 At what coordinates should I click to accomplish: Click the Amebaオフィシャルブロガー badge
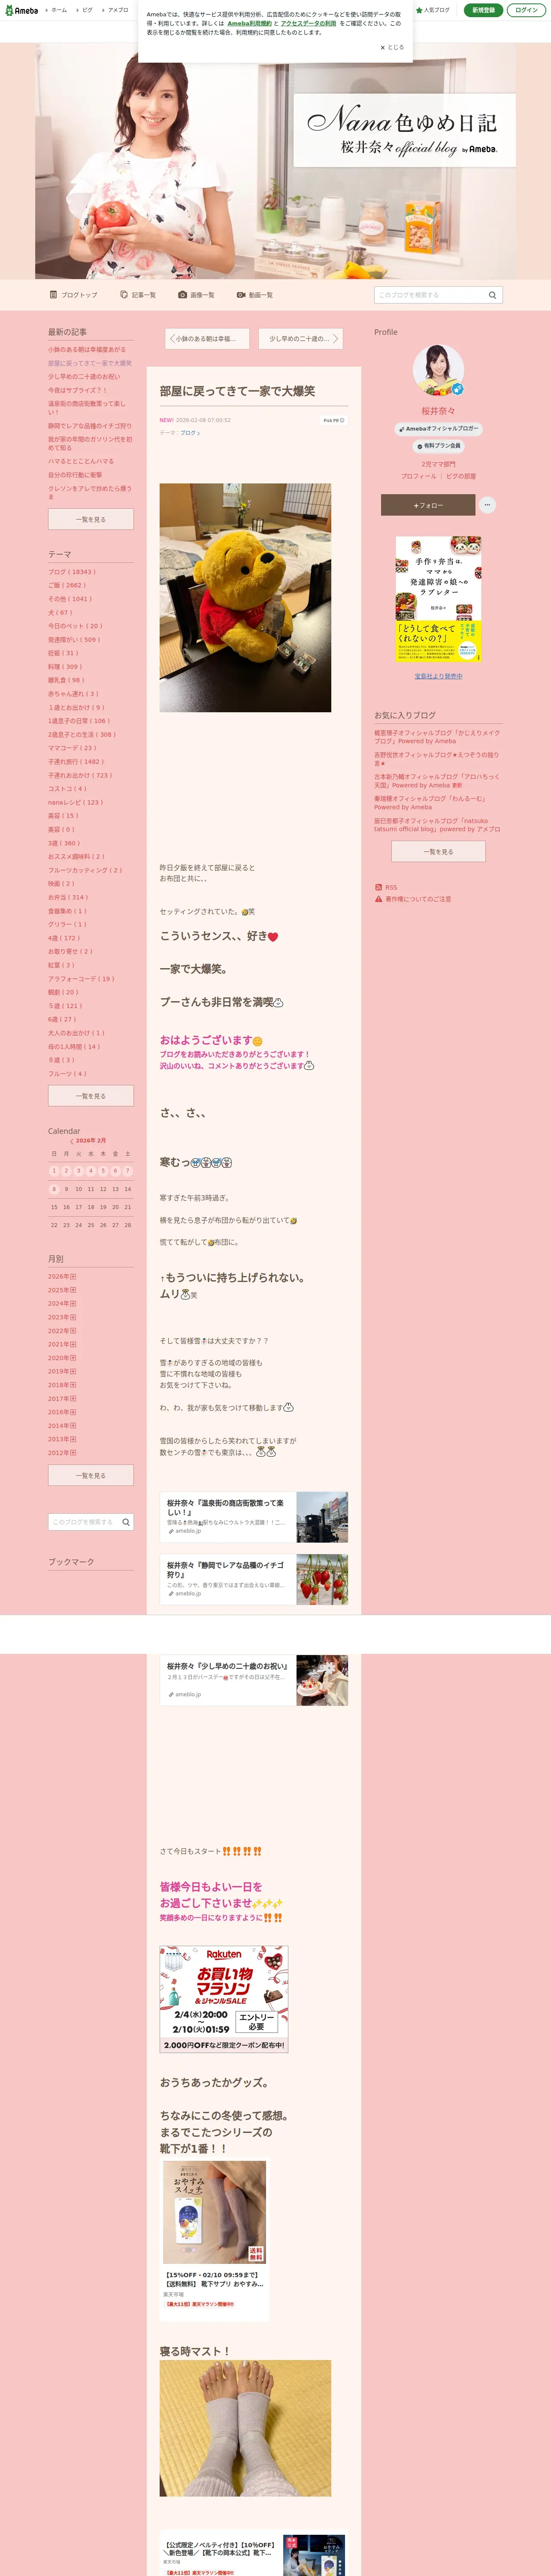pyautogui.click(x=438, y=429)
